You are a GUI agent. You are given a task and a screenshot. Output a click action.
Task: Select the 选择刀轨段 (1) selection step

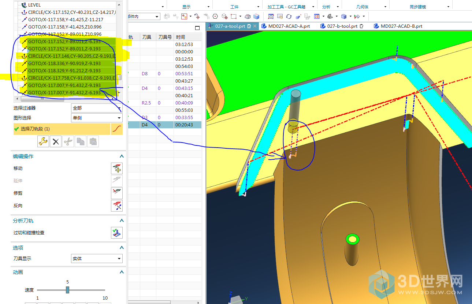click(62, 129)
